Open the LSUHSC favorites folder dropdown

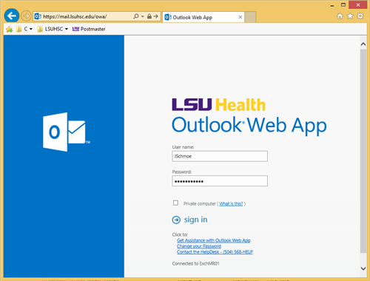pos(53,29)
